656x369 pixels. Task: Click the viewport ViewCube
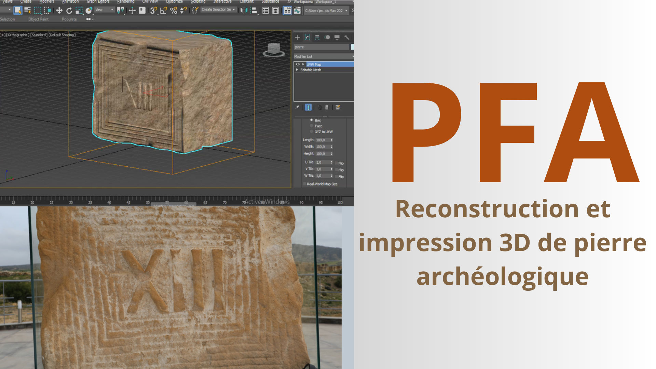[273, 50]
